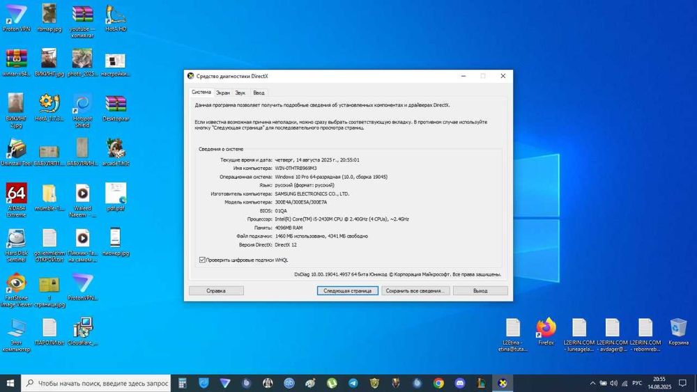Toggle the WHQL digital signatures checkbox
The height and width of the screenshot is (392, 697).
coord(202,260)
